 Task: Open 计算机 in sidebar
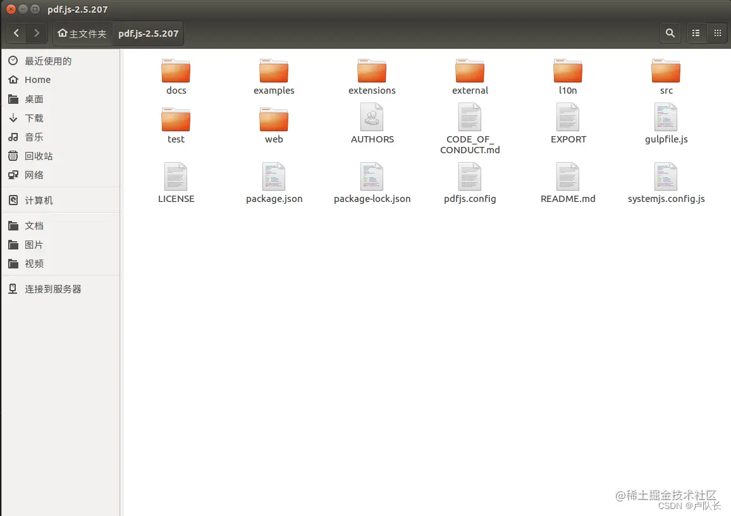point(61,200)
